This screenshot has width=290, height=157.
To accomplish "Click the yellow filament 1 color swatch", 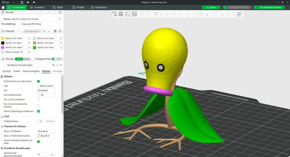I will coord(3,38).
